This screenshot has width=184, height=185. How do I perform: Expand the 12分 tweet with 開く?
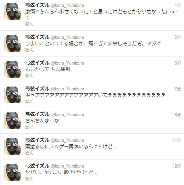click(x=29, y=179)
